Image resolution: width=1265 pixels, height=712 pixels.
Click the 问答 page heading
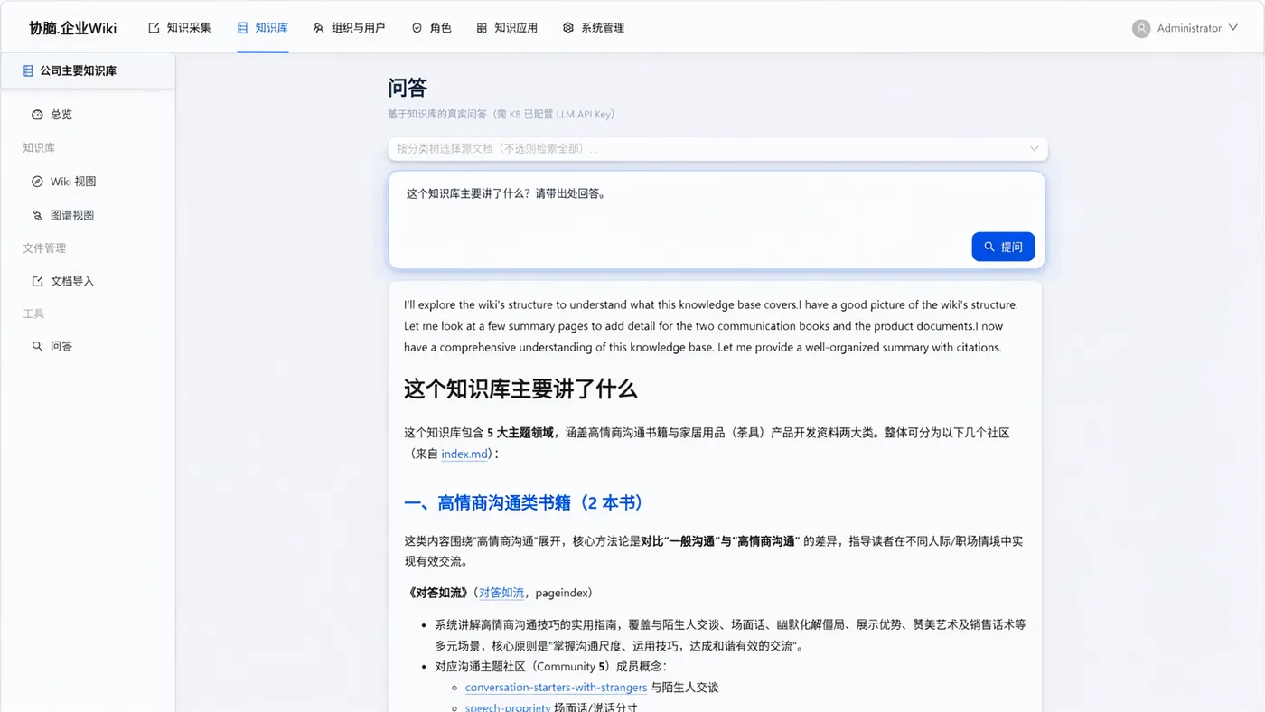point(408,88)
